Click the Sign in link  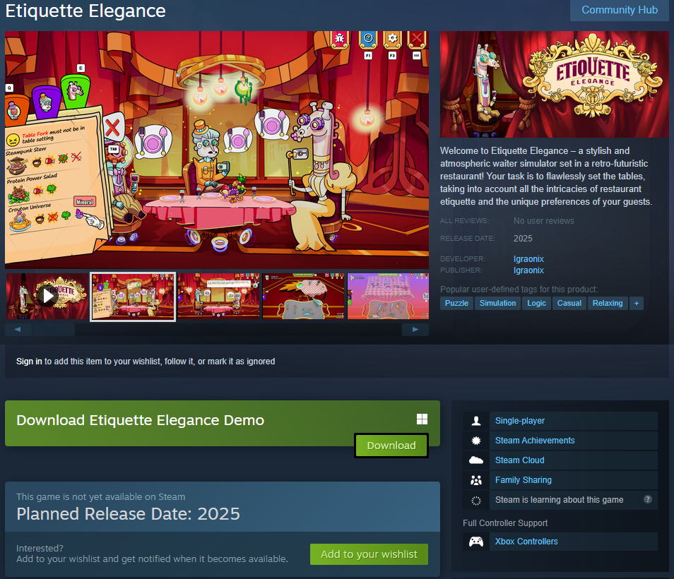(29, 362)
